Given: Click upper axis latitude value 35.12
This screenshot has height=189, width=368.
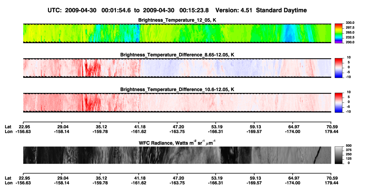Looking at the screenshot, I should 101,127.
